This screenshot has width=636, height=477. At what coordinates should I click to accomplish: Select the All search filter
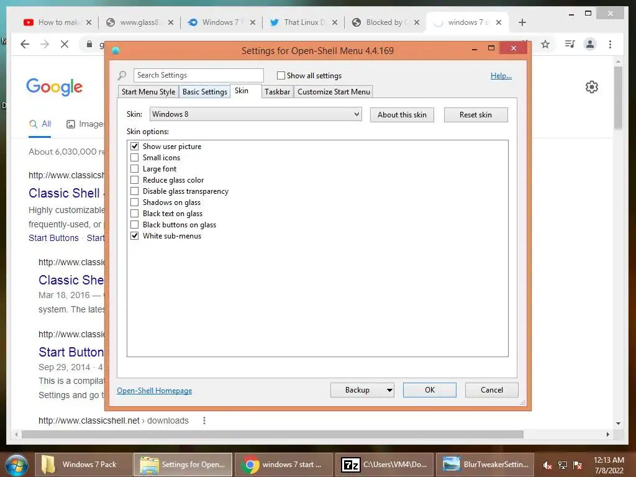40,124
